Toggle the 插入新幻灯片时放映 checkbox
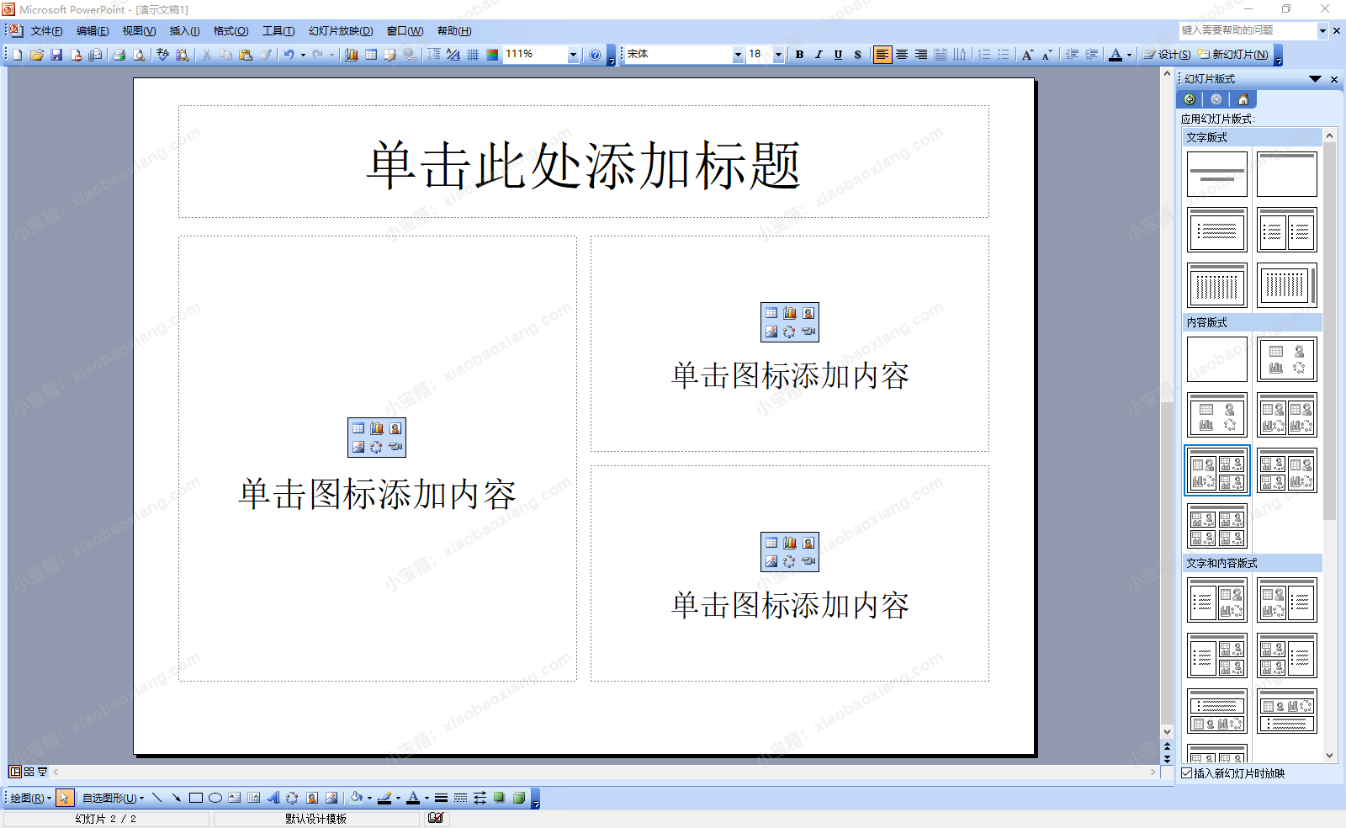This screenshot has width=1346, height=828. point(1187,773)
